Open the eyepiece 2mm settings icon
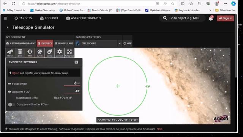Image resolution: width=243 pixels, height=137 pixels. [x=20, y=53]
